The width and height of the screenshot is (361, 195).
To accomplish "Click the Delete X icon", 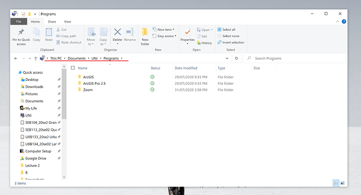I will (x=117, y=32).
